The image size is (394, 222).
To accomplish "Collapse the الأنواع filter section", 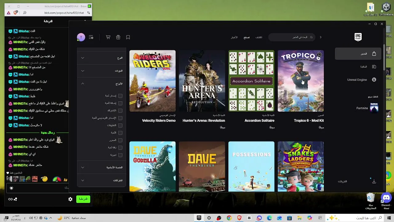I will [102, 84].
